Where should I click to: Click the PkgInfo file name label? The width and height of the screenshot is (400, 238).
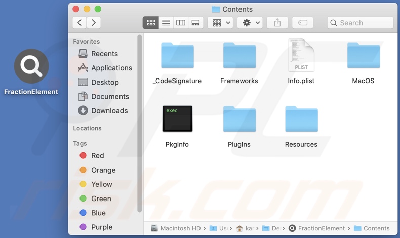(177, 144)
